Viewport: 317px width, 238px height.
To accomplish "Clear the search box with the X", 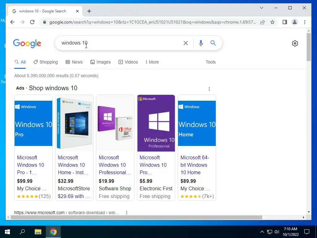I will (186, 43).
